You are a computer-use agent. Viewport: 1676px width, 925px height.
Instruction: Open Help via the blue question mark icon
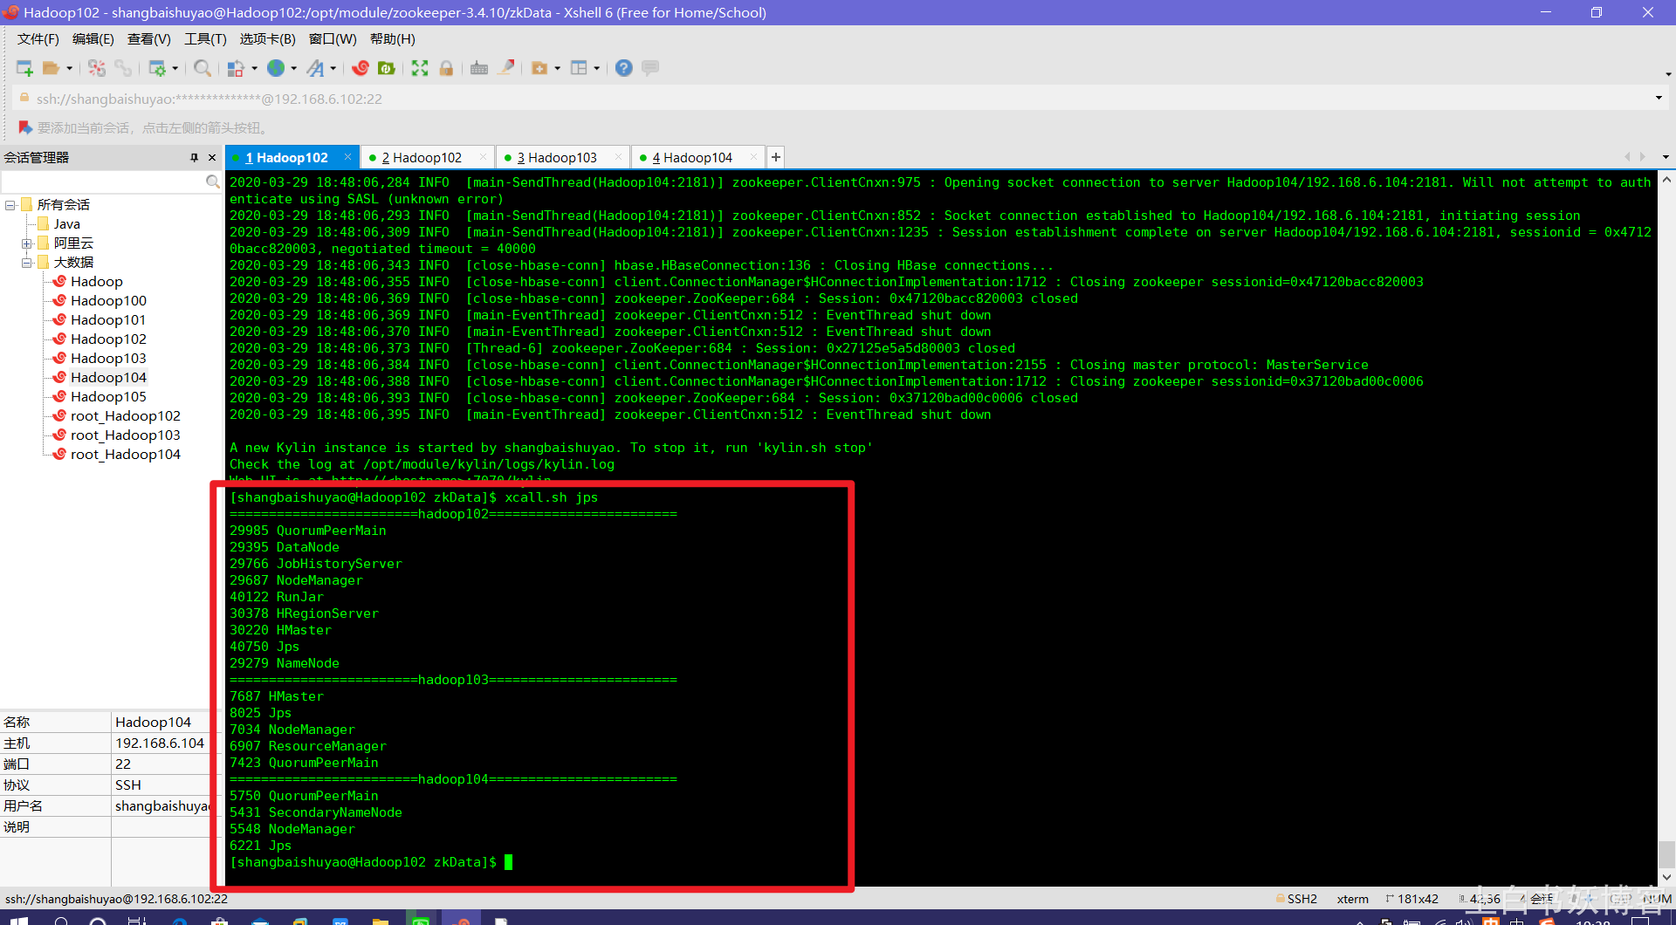point(623,68)
